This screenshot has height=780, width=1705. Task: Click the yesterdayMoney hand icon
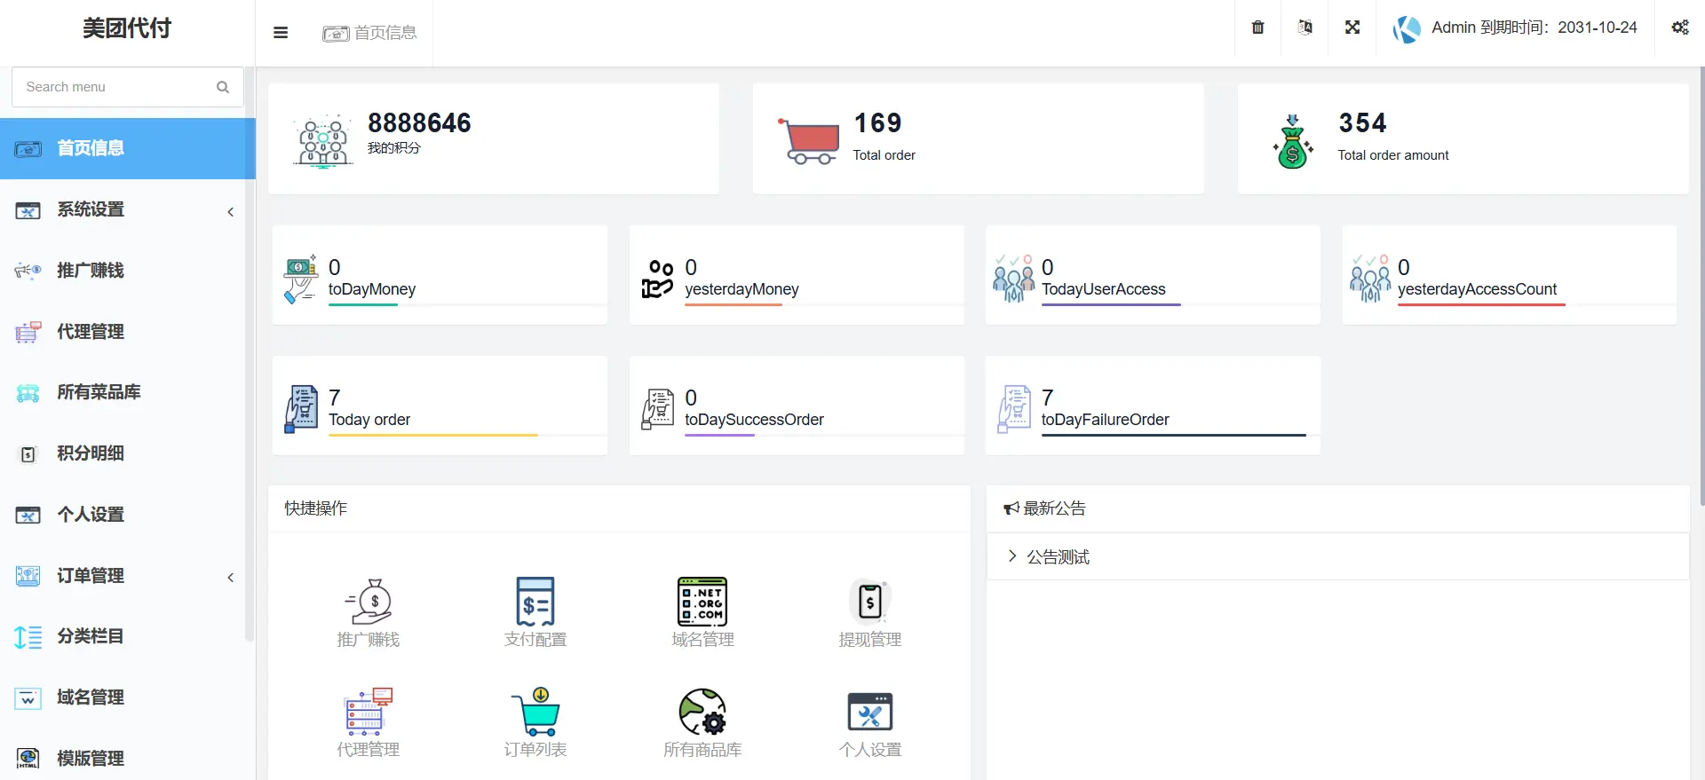point(658,279)
